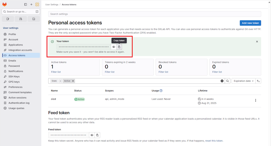Viewport: 271px width, 146px height.
Task: Click the in 4 weeks lifetime text
Action: pos(207,99)
